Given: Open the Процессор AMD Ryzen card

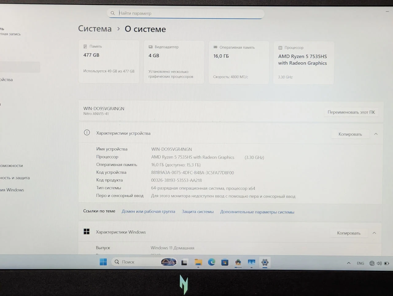Looking at the screenshot, I should 304,63.
